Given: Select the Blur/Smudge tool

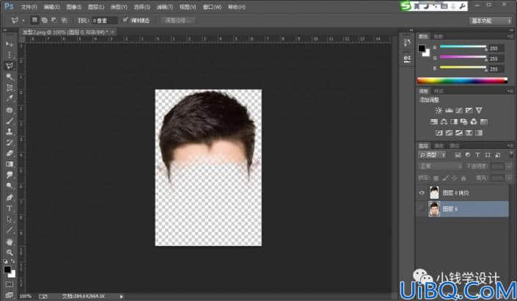Looking at the screenshot, I should 10,175.
